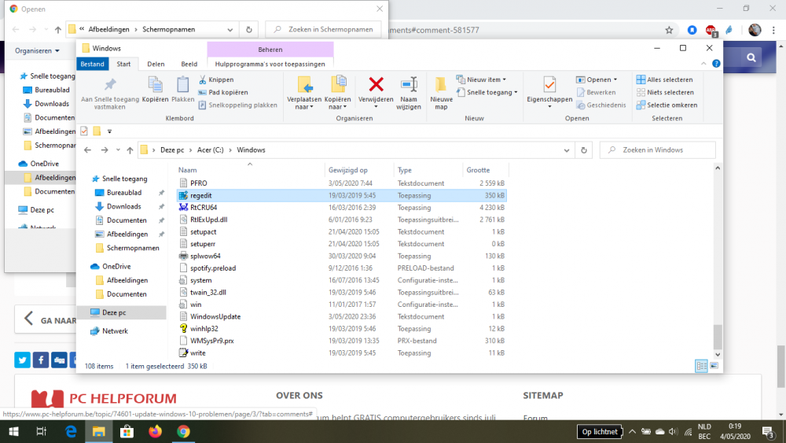Switch to details view in status bar
The image size is (786, 443).
(x=701, y=366)
